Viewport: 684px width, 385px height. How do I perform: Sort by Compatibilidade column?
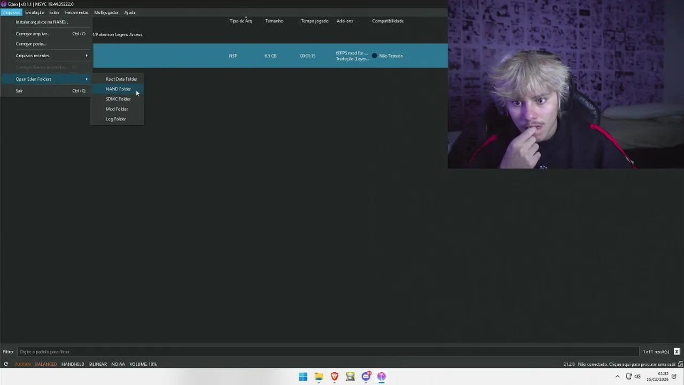[388, 21]
